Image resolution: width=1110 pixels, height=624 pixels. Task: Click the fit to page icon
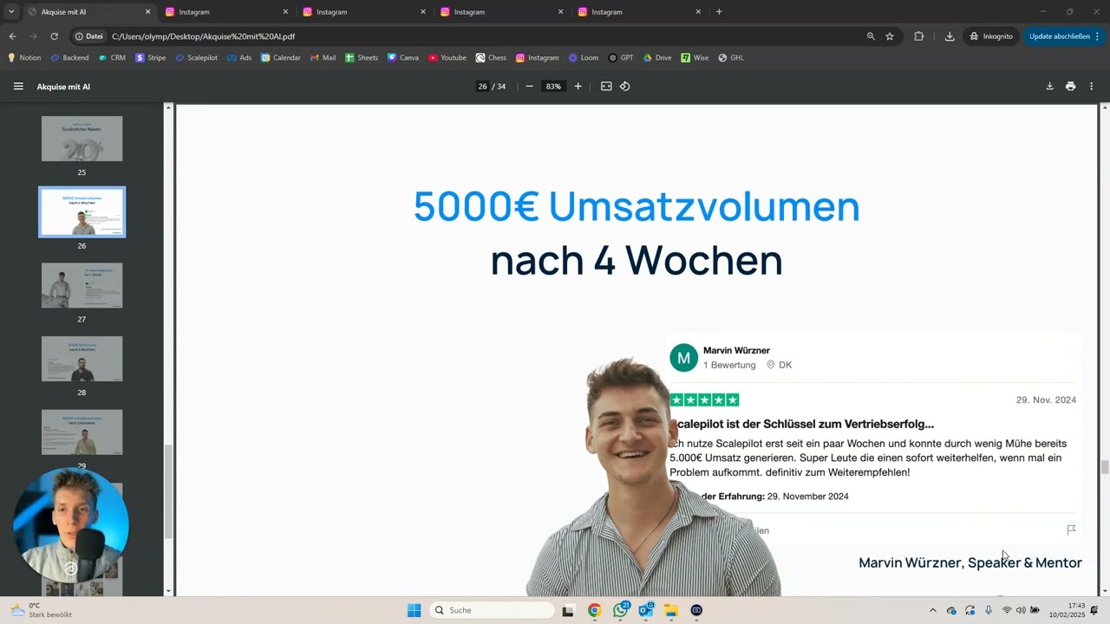click(606, 87)
